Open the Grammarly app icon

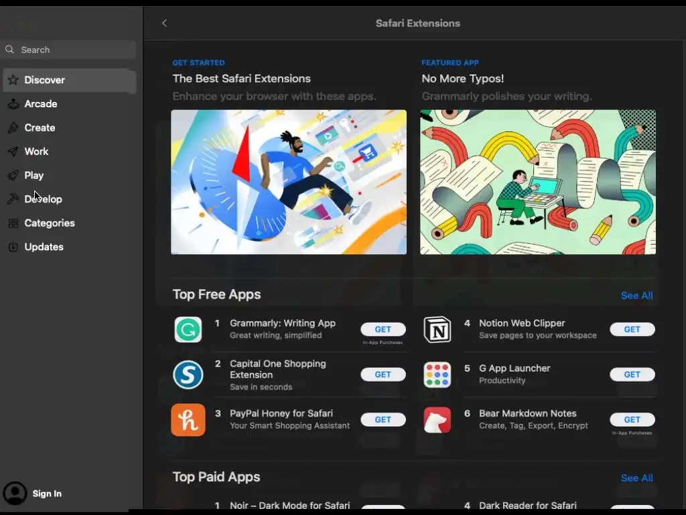(188, 329)
